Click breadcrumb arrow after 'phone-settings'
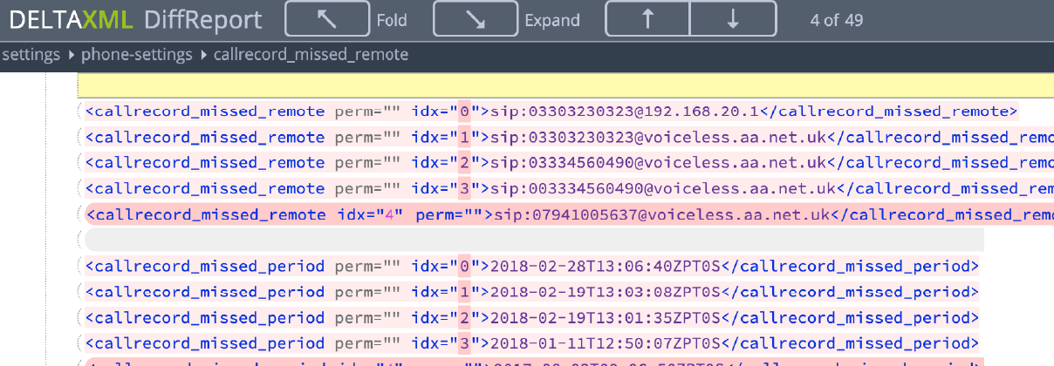The height and width of the screenshot is (366, 1054). [x=204, y=55]
